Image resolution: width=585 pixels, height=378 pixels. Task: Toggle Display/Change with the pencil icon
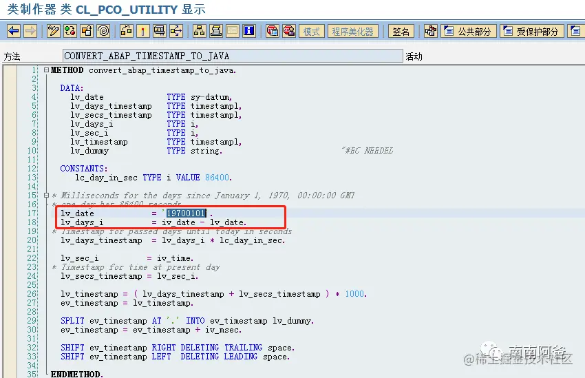coord(54,30)
